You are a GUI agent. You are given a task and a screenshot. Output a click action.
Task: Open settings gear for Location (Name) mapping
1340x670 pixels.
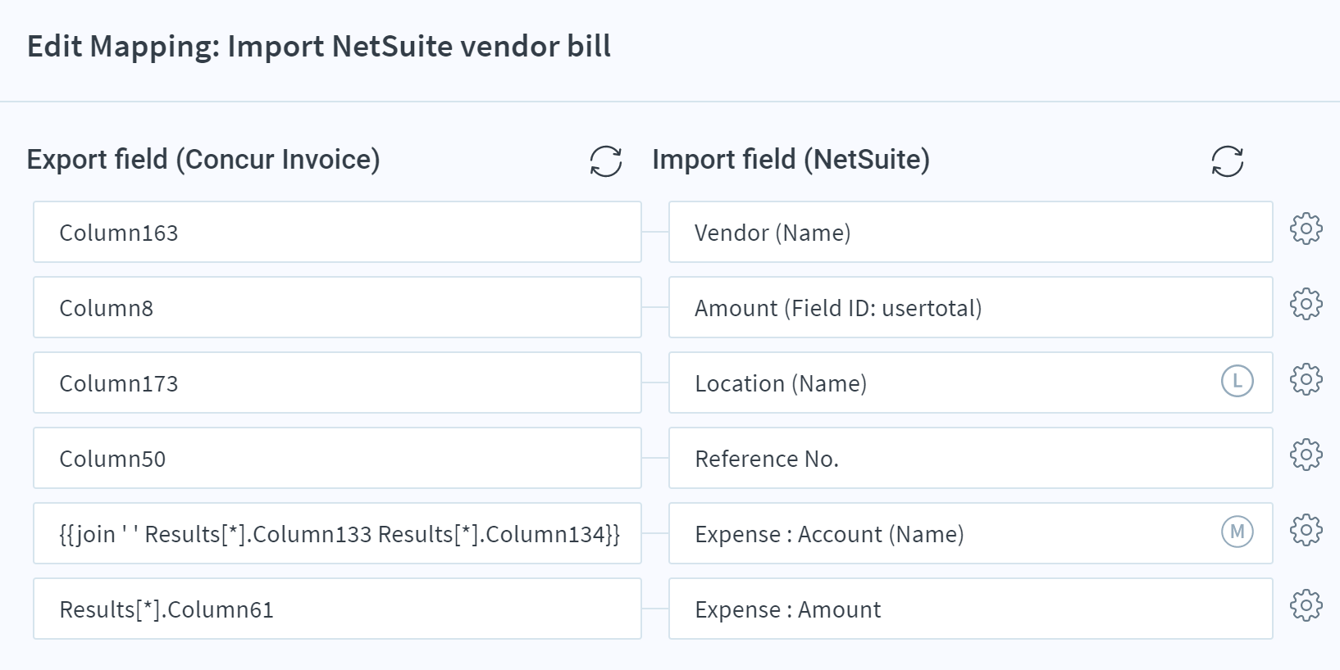[x=1306, y=379]
